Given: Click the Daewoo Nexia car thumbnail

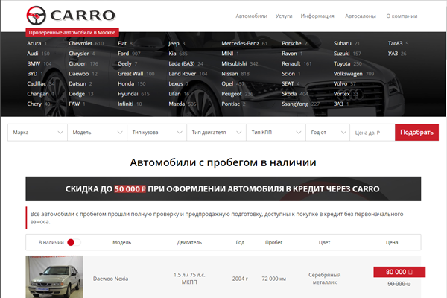Looking at the screenshot, I should pyautogui.click(x=54, y=278).
